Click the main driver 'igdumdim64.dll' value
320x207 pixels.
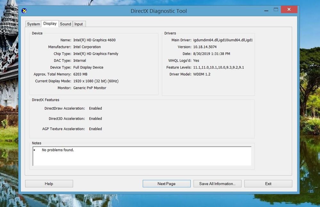pyautogui.click(x=223, y=40)
